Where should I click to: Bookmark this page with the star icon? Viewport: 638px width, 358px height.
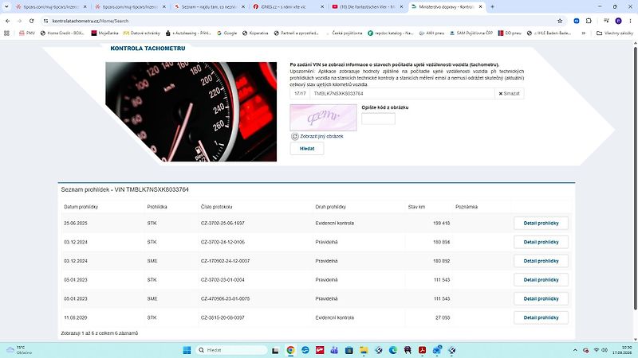(560, 21)
